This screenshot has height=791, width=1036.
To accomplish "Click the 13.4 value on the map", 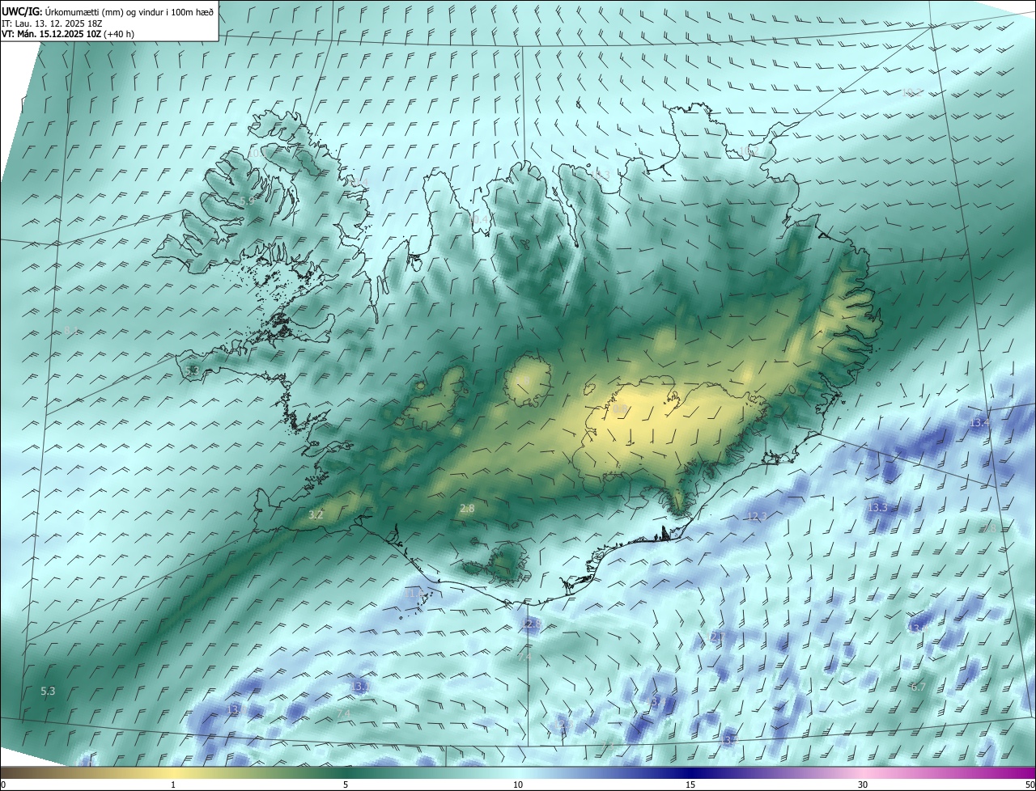I will 980,422.
